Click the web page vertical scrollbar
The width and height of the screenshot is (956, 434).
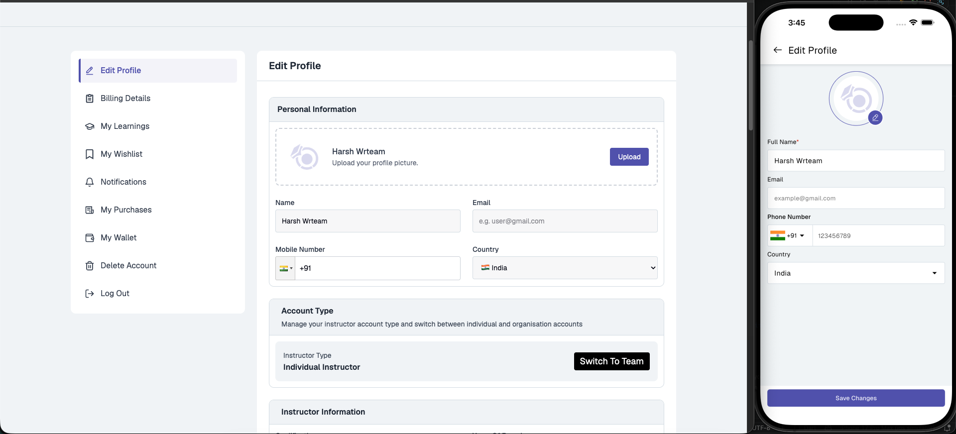[750, 85]
